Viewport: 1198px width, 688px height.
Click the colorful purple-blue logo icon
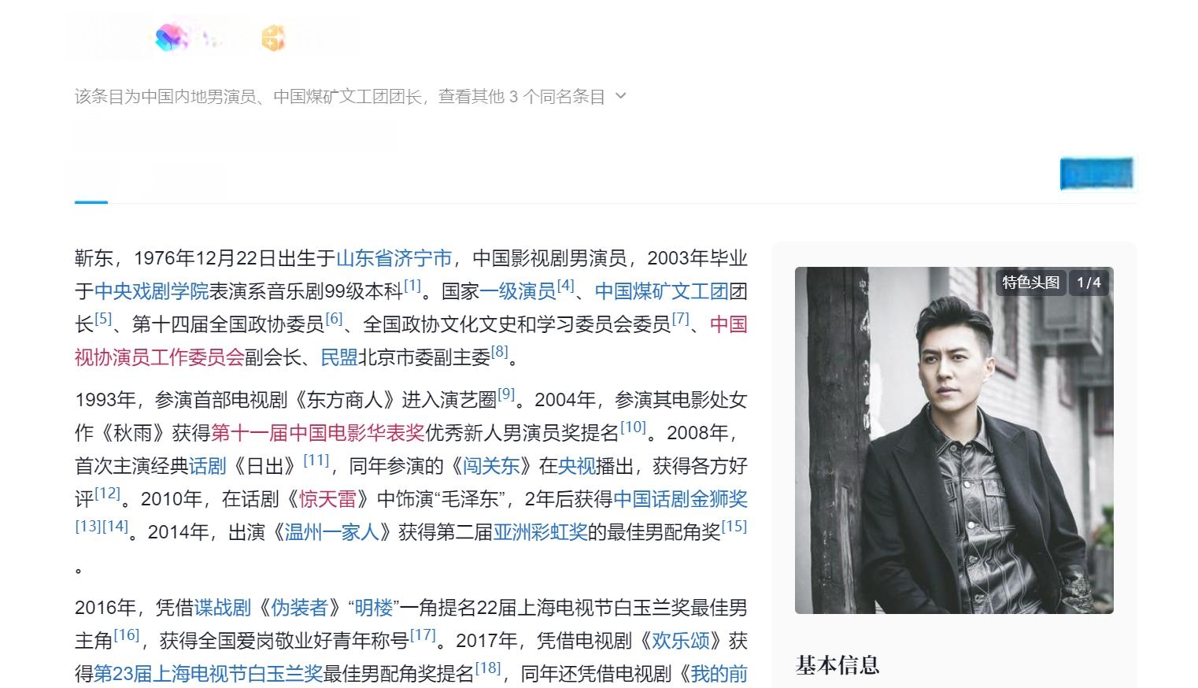click(x=171, y=37)
